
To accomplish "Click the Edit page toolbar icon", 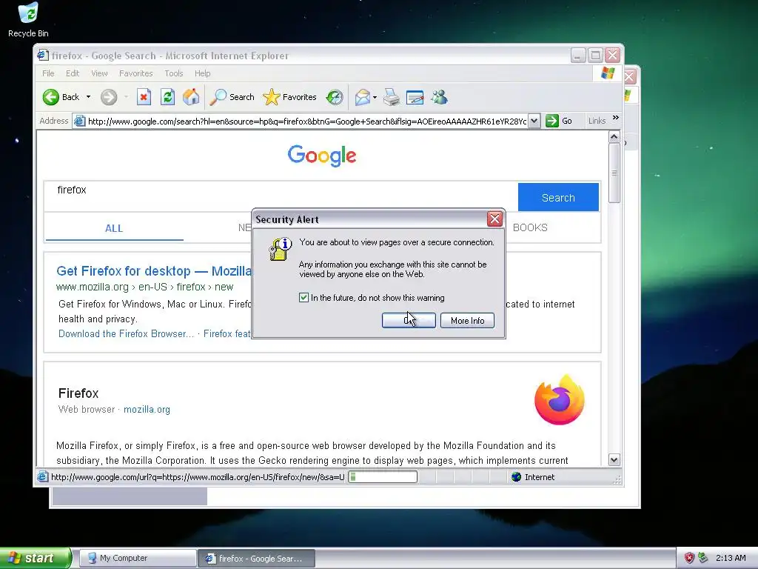I will coord(415,97).
